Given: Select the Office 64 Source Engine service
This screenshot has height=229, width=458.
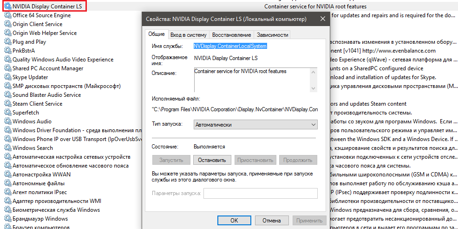Looking at the screenshot, I should (41, 15).
